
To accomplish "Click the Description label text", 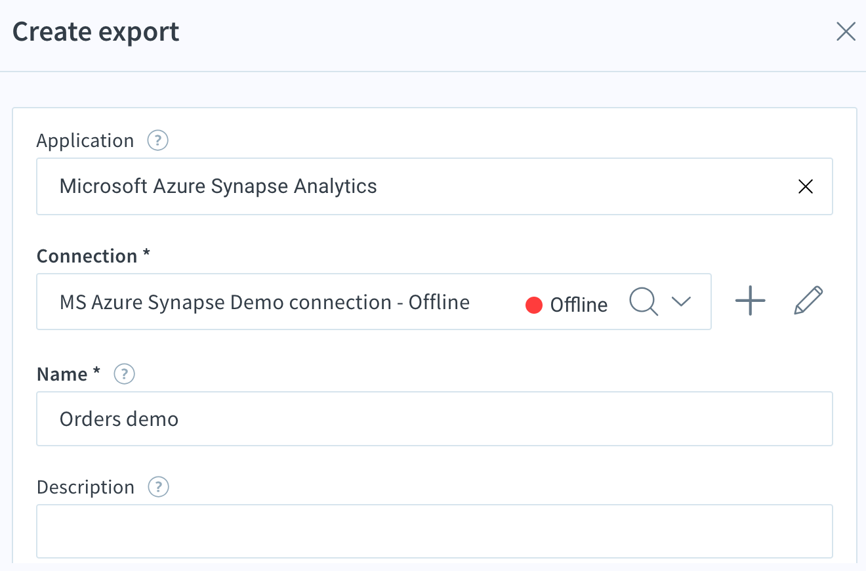I will [x=85, y=487].
